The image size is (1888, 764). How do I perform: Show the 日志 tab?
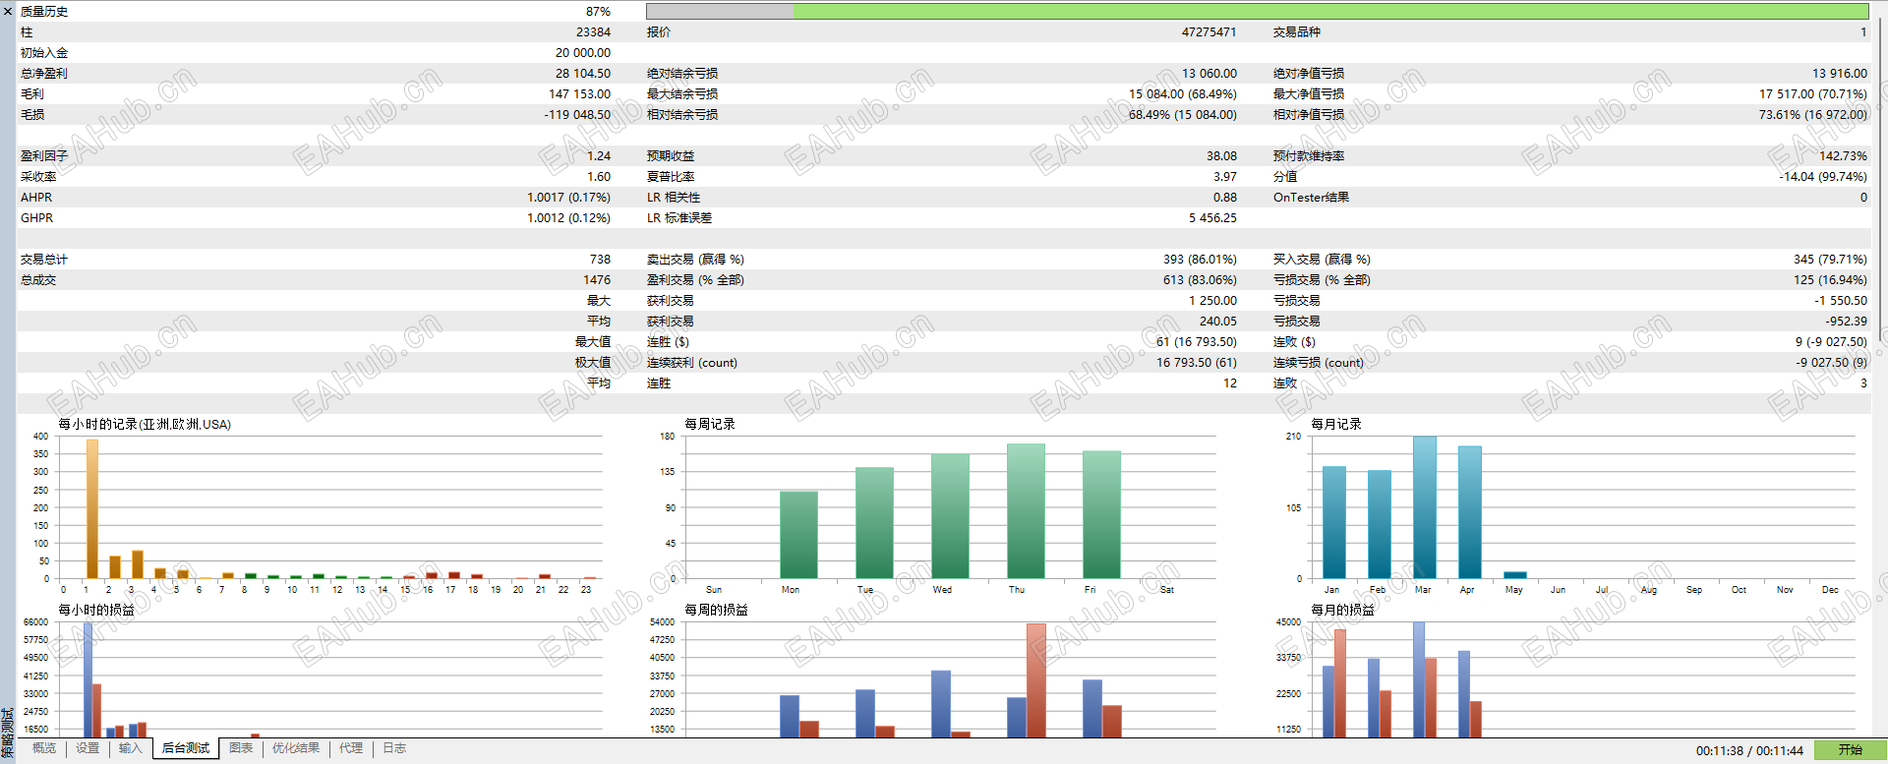(x=394, y=748)
